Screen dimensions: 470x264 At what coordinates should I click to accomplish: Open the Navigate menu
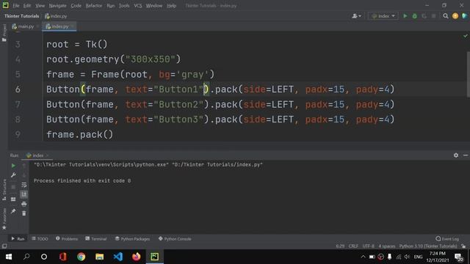57,5
